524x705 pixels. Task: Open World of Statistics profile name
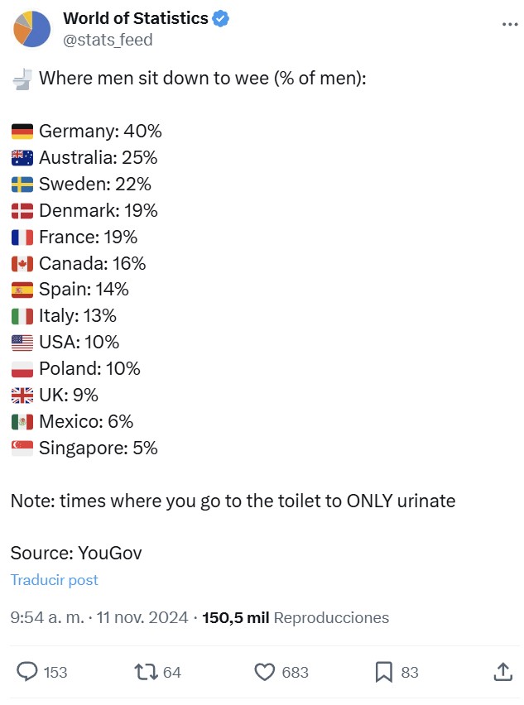(x=135, y=17)
